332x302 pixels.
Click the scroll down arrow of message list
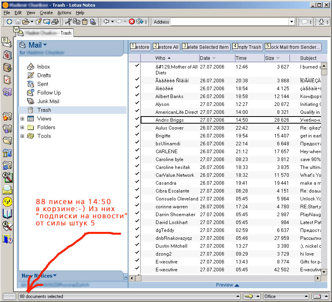click(324, 271)
